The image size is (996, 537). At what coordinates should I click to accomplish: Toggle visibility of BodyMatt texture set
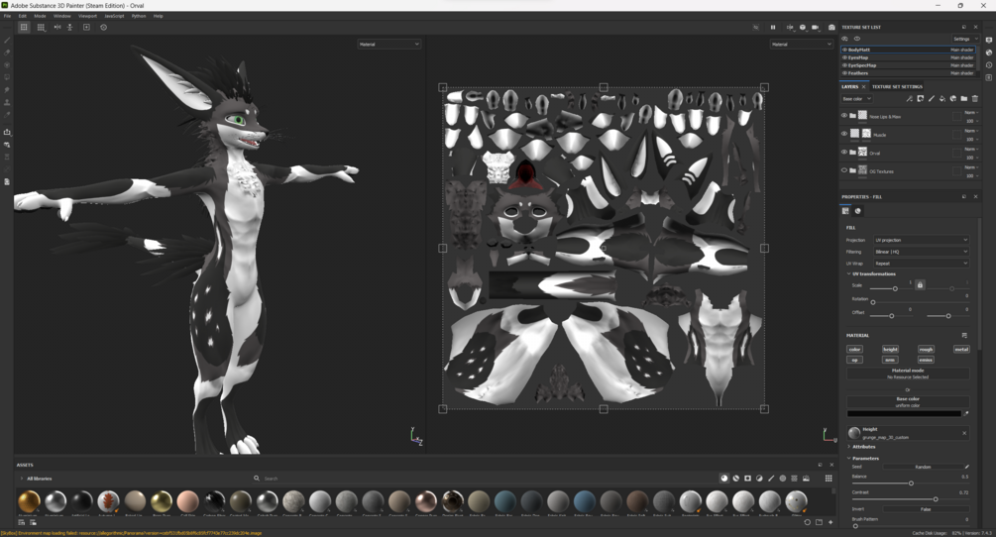(844, 50)
